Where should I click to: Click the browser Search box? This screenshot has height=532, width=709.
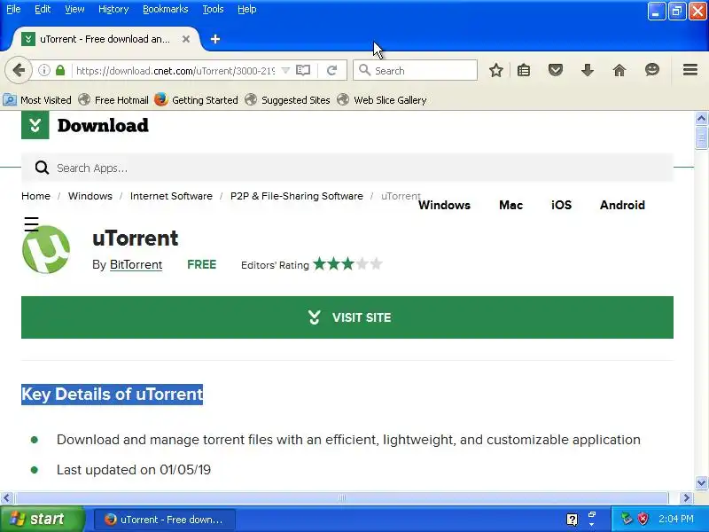click(x=415, y=71)
